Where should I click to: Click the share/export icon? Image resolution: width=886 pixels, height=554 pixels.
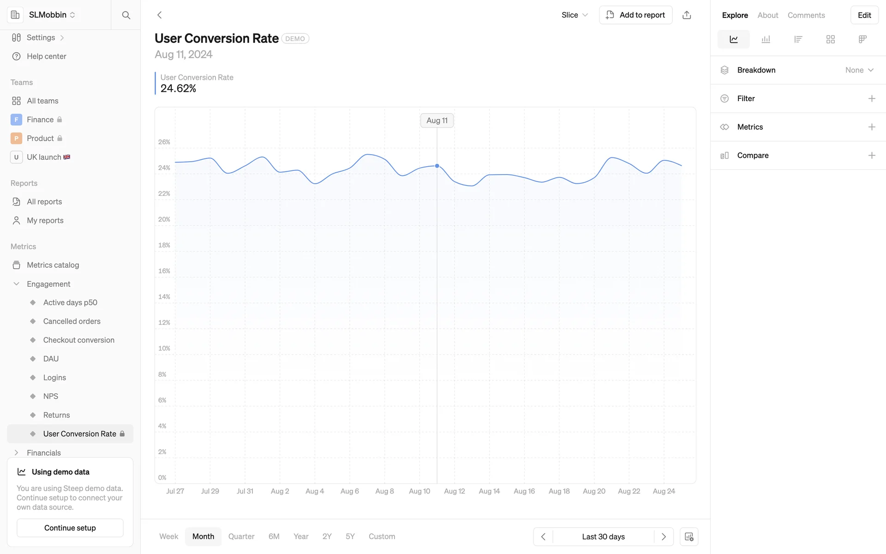coord(687,15)
